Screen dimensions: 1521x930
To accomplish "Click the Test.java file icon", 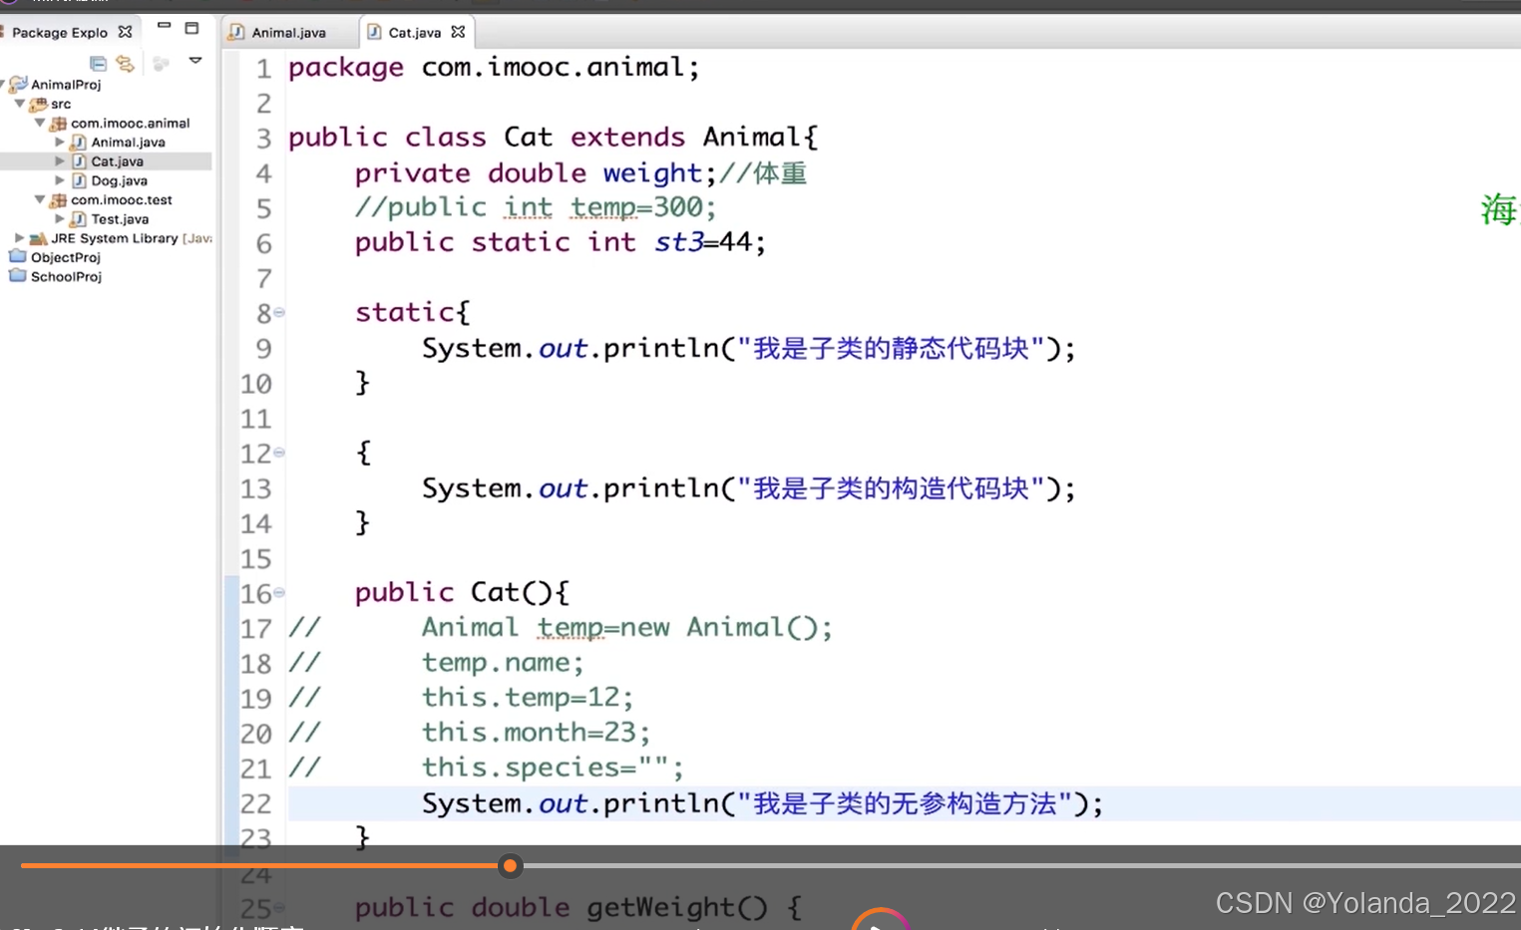I will (x=78, y=218).
